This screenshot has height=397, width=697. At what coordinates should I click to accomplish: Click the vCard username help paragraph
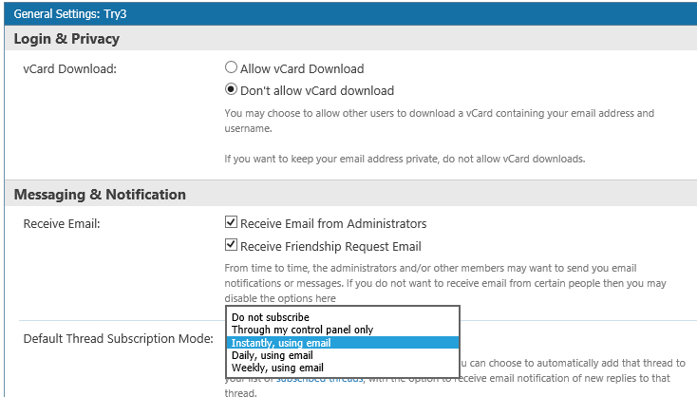click(439, 121)
